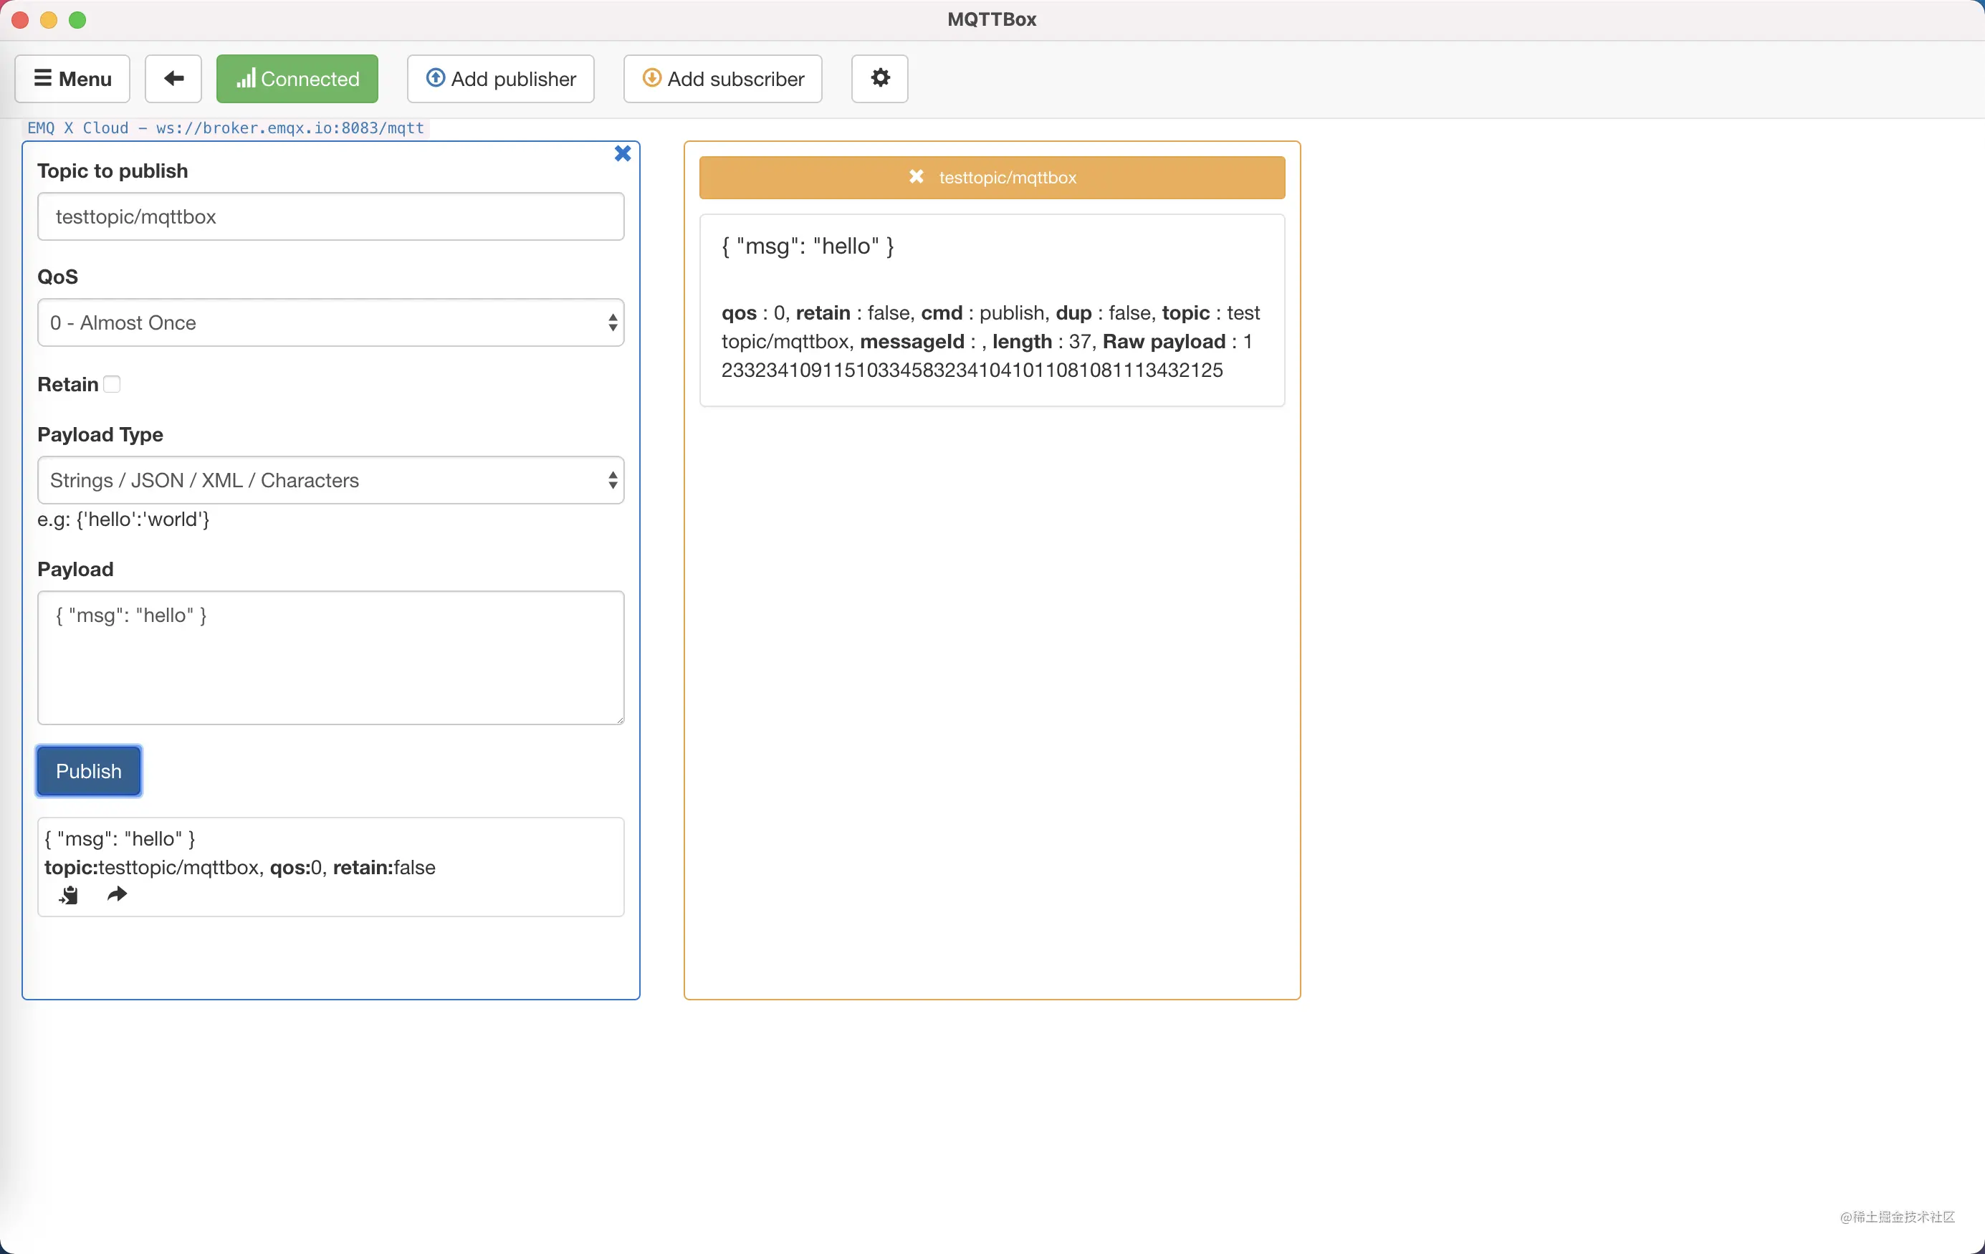The height and width of the screenshot is (1254, 1985).
Task: Click the EMQ X Cloud connection label
Action: pos(226,128)
